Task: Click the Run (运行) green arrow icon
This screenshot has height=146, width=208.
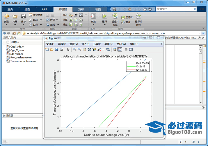Action: click(104, 16)
